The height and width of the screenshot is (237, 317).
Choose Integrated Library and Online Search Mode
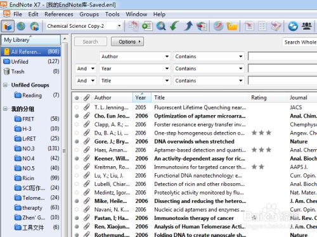(x=34, y=26)
